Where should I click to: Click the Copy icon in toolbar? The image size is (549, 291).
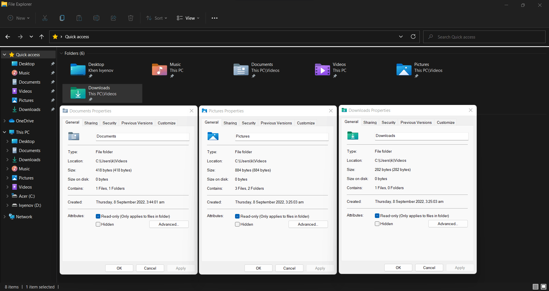62,18
